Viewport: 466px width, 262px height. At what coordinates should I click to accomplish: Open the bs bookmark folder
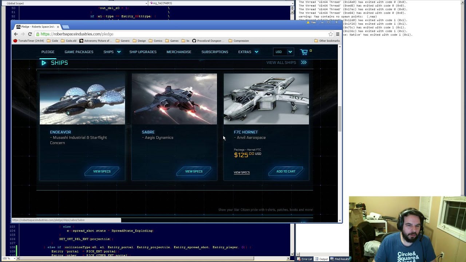[x=185, y=41]
